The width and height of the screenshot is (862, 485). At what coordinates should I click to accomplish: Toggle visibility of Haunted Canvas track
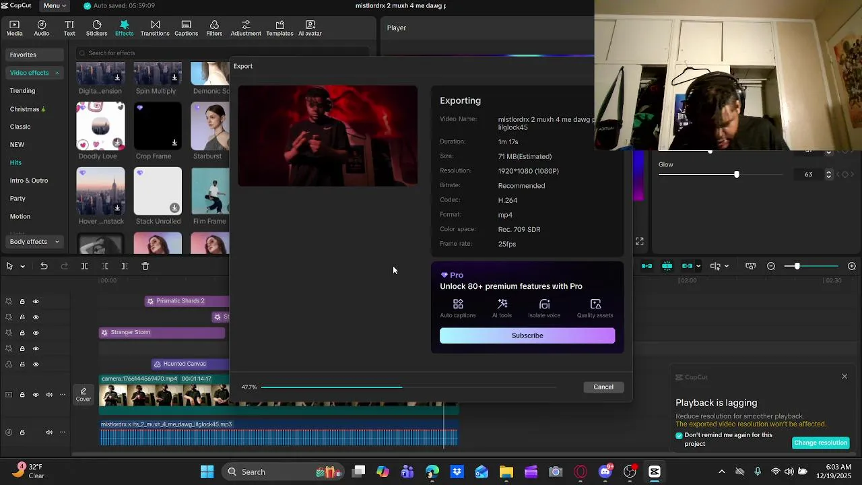click(x=36, y=364)
